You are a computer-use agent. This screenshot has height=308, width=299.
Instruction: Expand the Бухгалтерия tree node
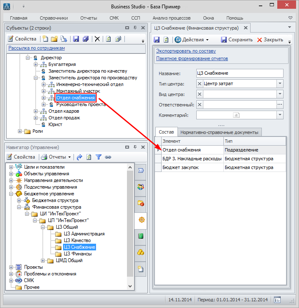(35, 64)
